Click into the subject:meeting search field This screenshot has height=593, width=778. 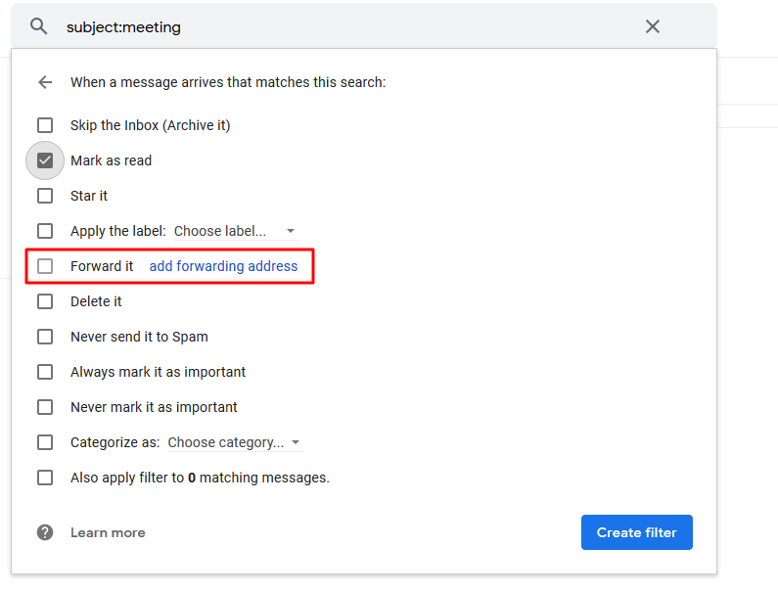click(x=343, y=27)
